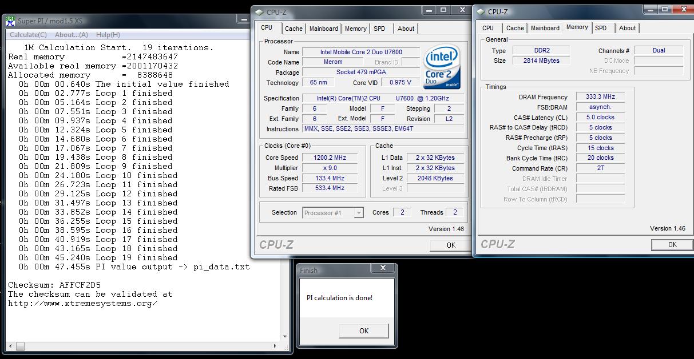This screenshot has width=694, height=359.
Task: Click the Bus Speed value 133.4 MHz
Action: (x=330, y=178)
